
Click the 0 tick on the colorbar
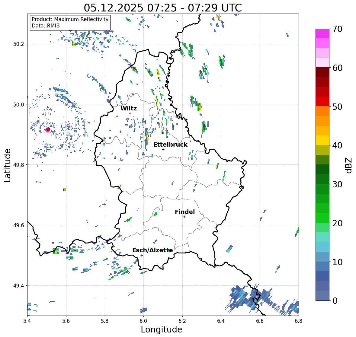click(x=335, y=301)
